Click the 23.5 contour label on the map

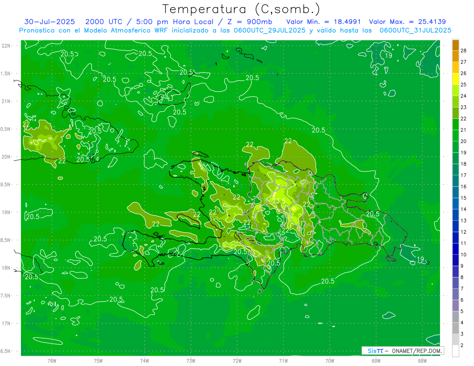[x=278, y=201]
